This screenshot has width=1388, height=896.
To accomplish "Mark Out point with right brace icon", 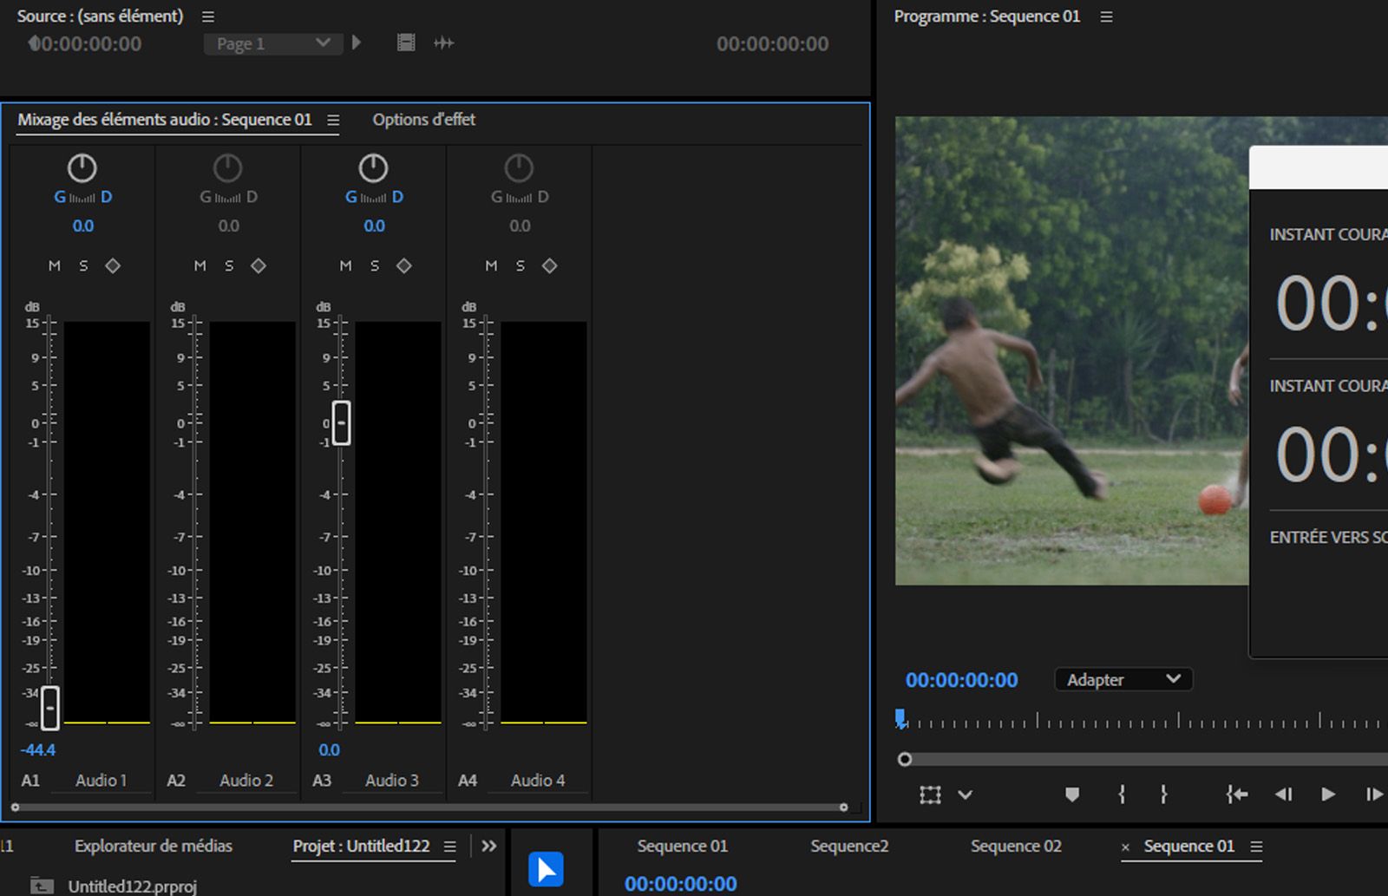I will [1163, 795].
